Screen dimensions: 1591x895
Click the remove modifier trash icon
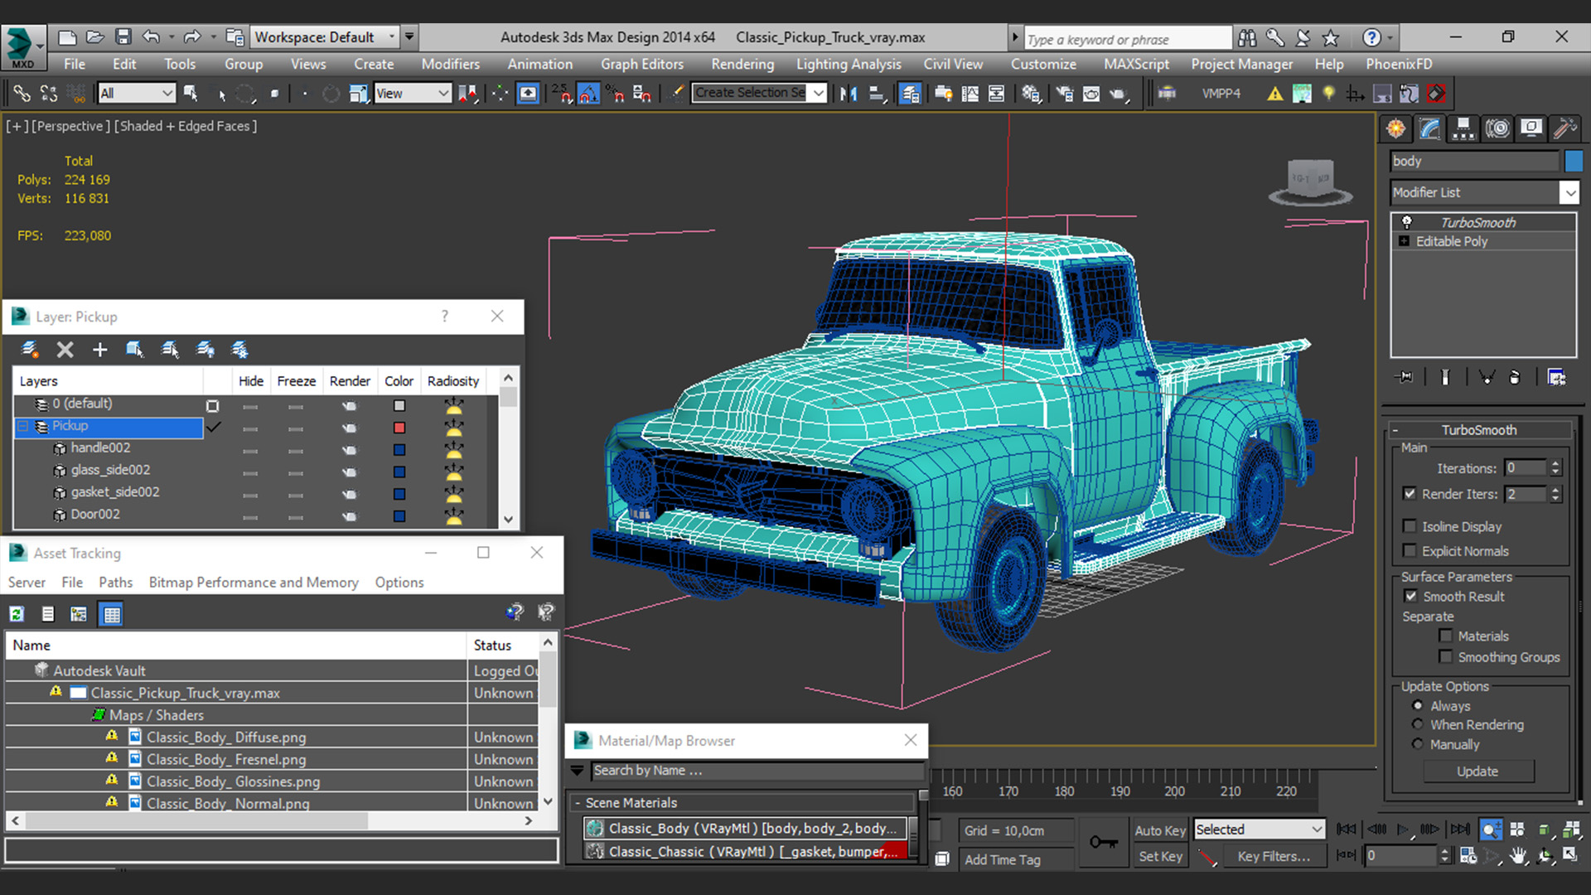(1515, 377)
